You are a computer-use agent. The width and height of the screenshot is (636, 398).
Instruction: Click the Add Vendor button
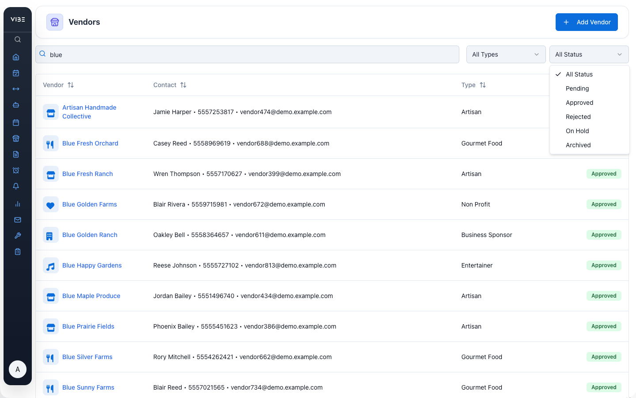587,22
